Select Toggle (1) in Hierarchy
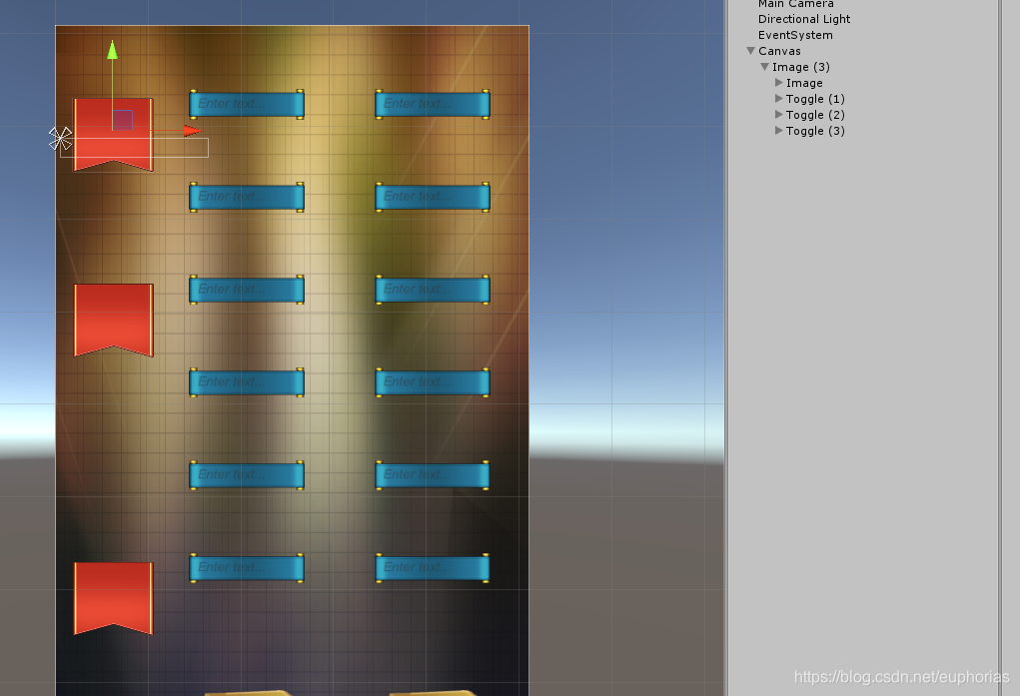The width and height of the screenshot is (1020, 696). pyautogui.click(x=815, y=99)
